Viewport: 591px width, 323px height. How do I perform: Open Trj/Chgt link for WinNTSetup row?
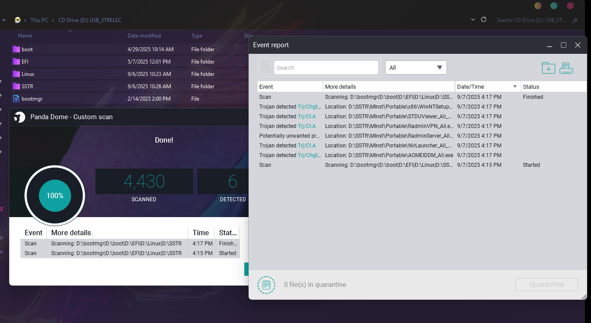(x=309, y=107)
